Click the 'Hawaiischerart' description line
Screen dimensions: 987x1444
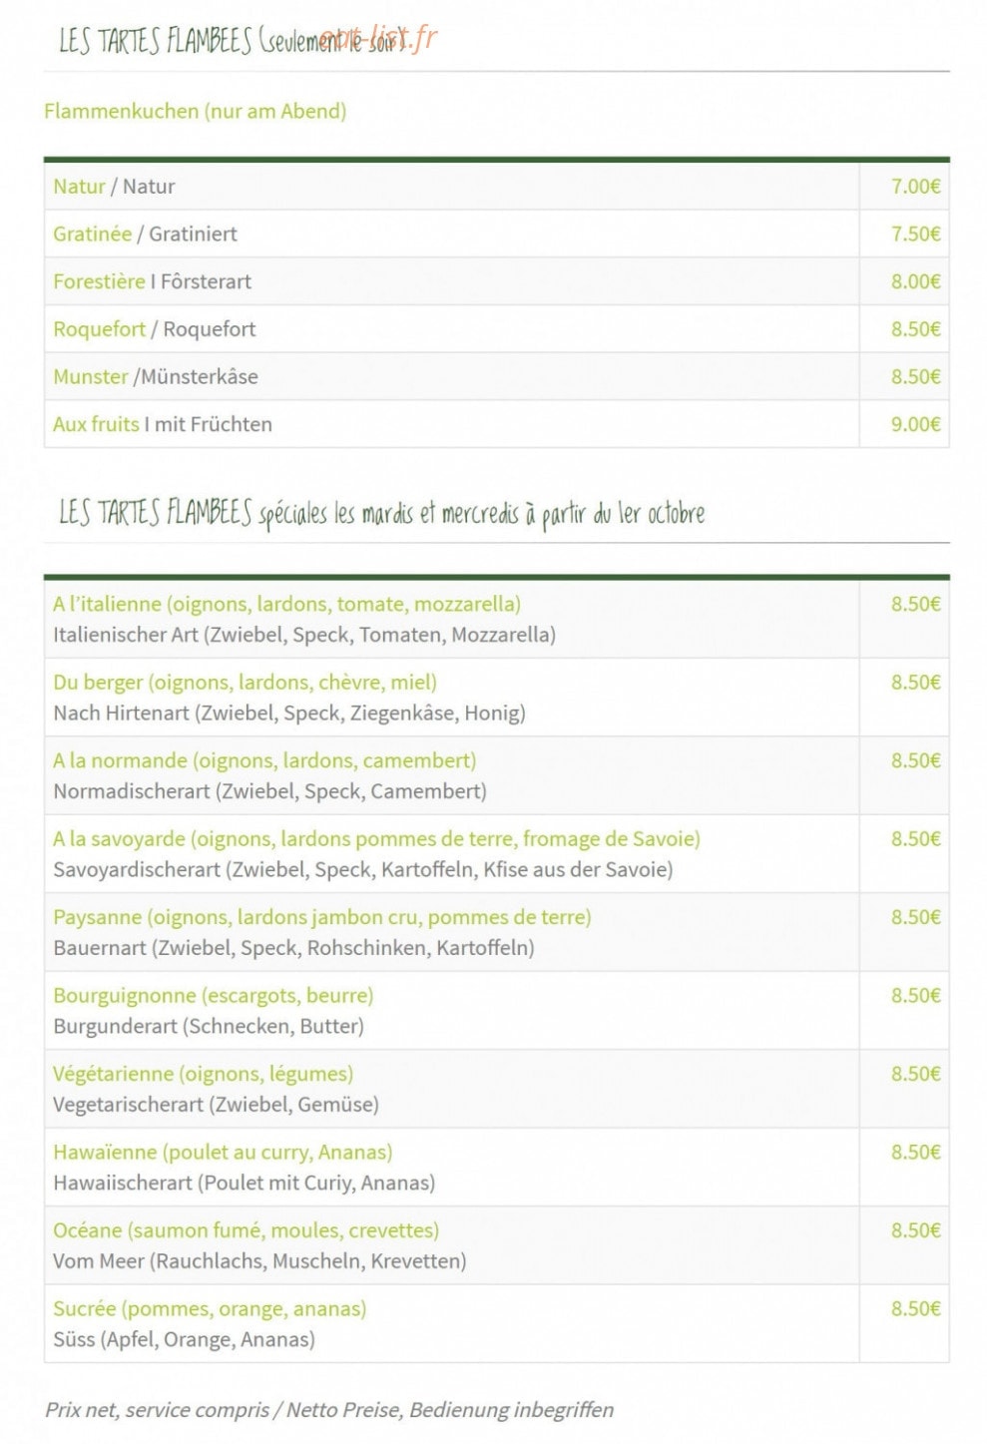click(245, 1183)
